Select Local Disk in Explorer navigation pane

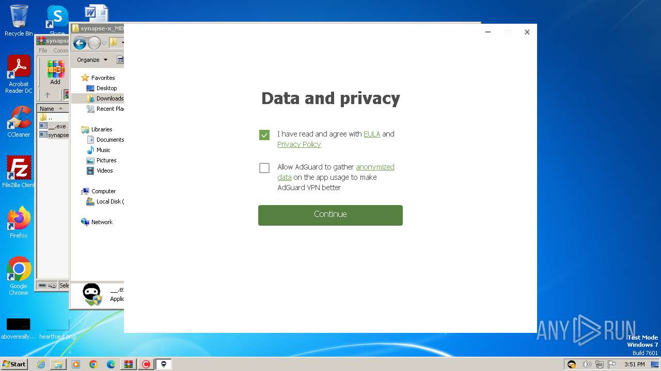coord(105,201)
